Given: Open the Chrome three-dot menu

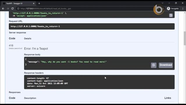Looking at the screenshot, I should (183, 8).
